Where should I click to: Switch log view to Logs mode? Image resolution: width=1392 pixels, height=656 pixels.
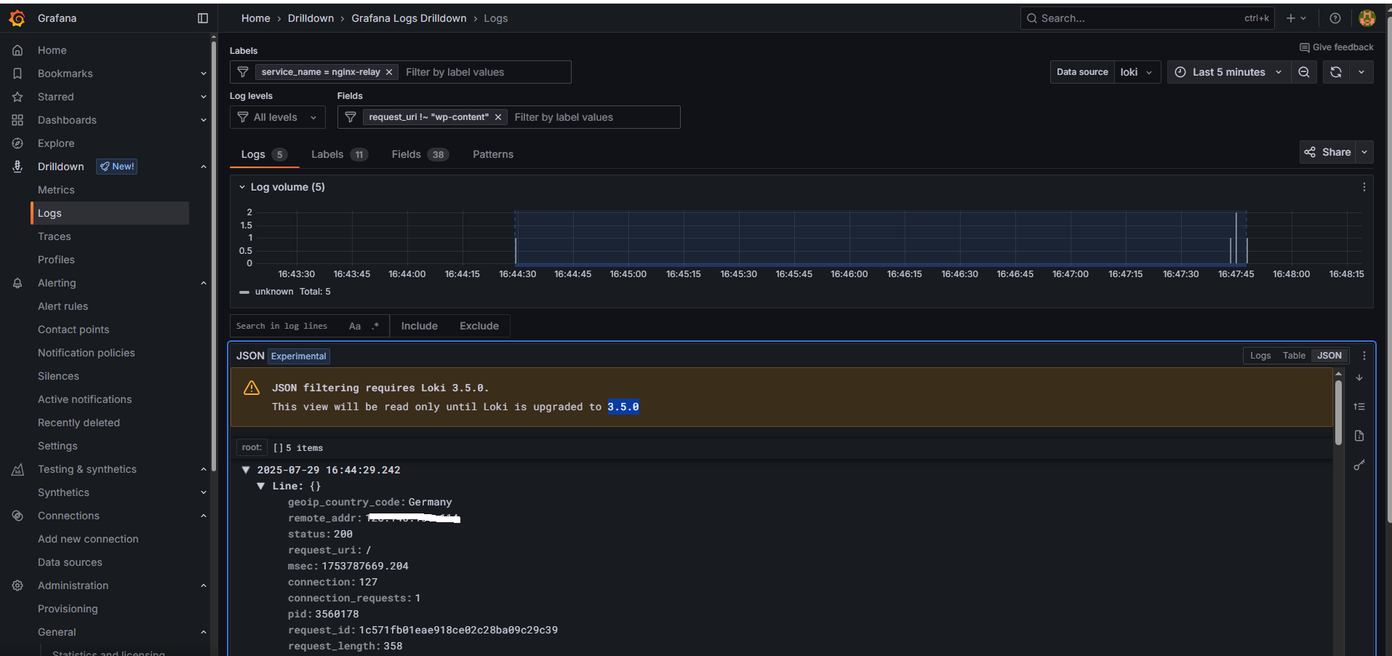1260,356
